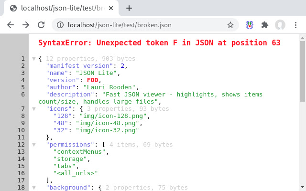Open the Extensions puzzle icon
306x191 pixels.
click(265, 25)
